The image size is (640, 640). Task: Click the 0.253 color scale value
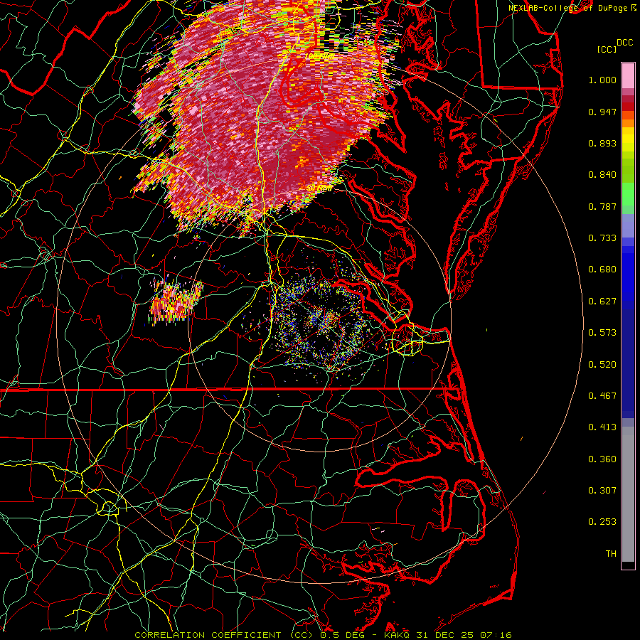(x=602, y=522)
